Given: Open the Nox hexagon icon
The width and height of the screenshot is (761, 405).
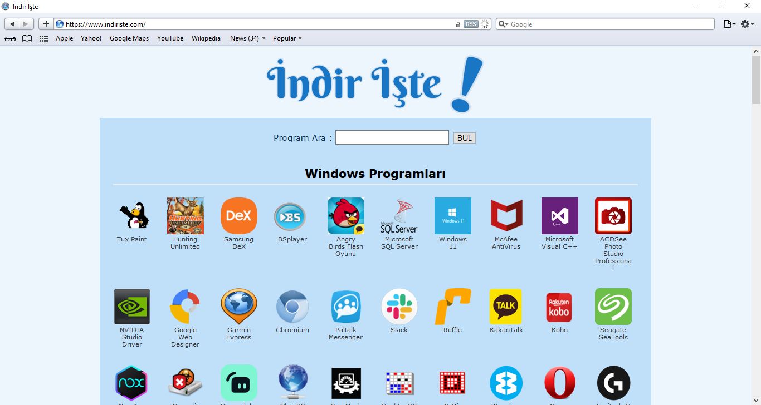Looking at the screenshot, I should pyautogui.click(x=131, y=383).
